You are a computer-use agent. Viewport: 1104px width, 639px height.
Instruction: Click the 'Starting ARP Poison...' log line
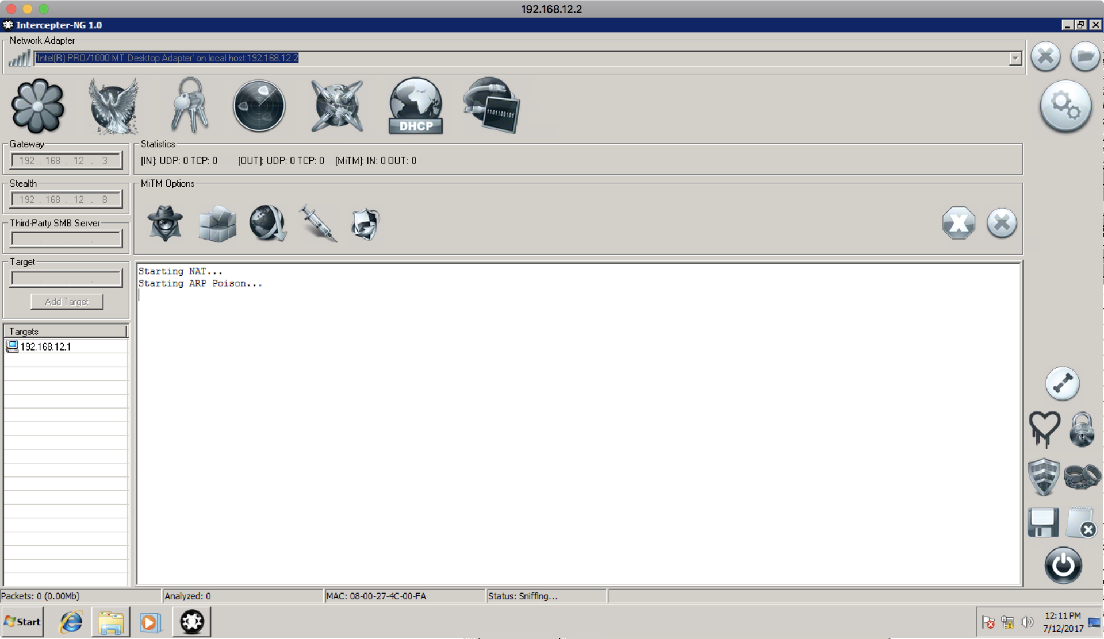(x=200, y=283)
